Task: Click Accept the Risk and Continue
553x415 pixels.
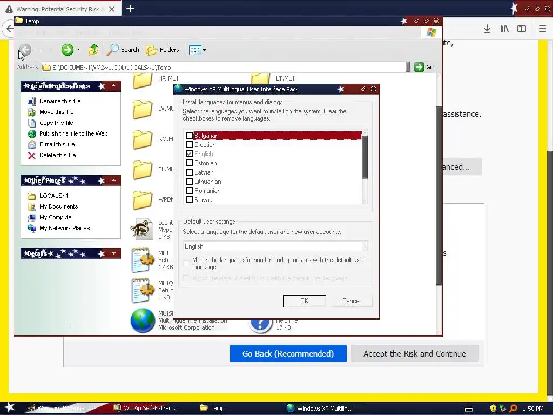Action: coord(415,353)
